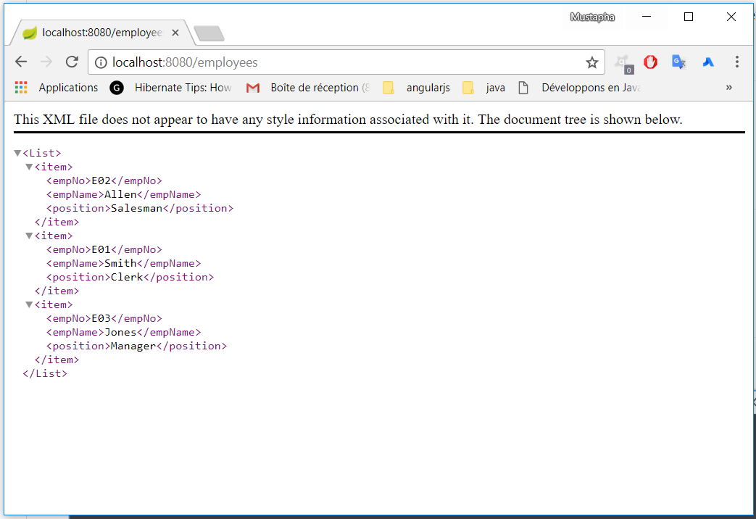Click the AdBlock extension icon

pos(650,62)
